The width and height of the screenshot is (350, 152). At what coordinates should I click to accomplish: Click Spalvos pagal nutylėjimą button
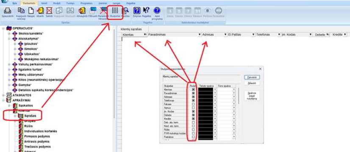pyautogui.click(x=252, y=96)
